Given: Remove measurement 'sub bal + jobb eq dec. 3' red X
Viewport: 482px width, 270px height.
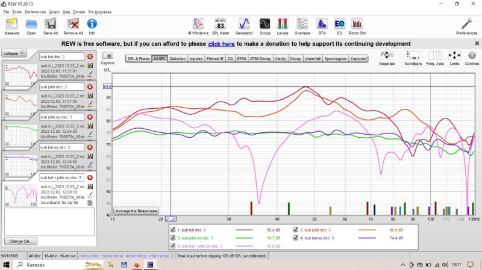Looking at the screenshot, I should tap(90, 177).
